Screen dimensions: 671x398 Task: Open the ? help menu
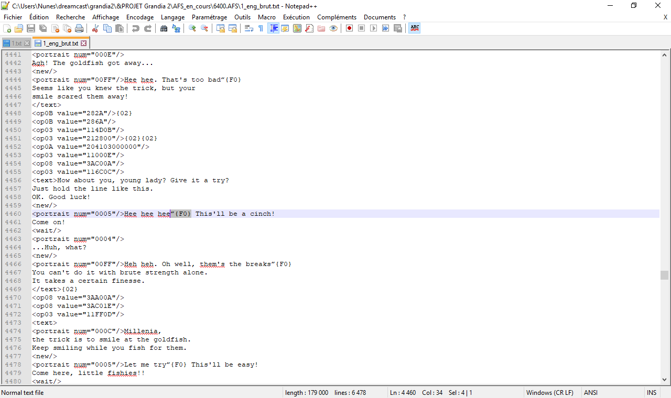click(x=405, y=17)
